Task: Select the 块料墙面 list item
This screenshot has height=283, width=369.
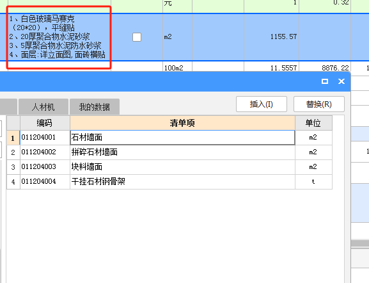Action: (182, 167)
